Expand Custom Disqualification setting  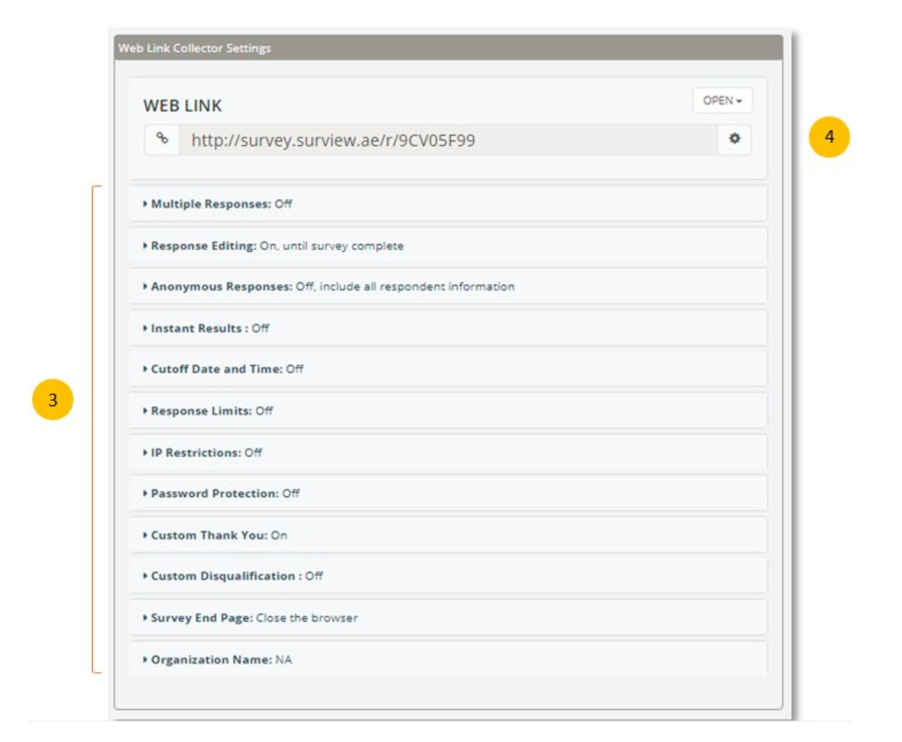[x=236, y=576]
